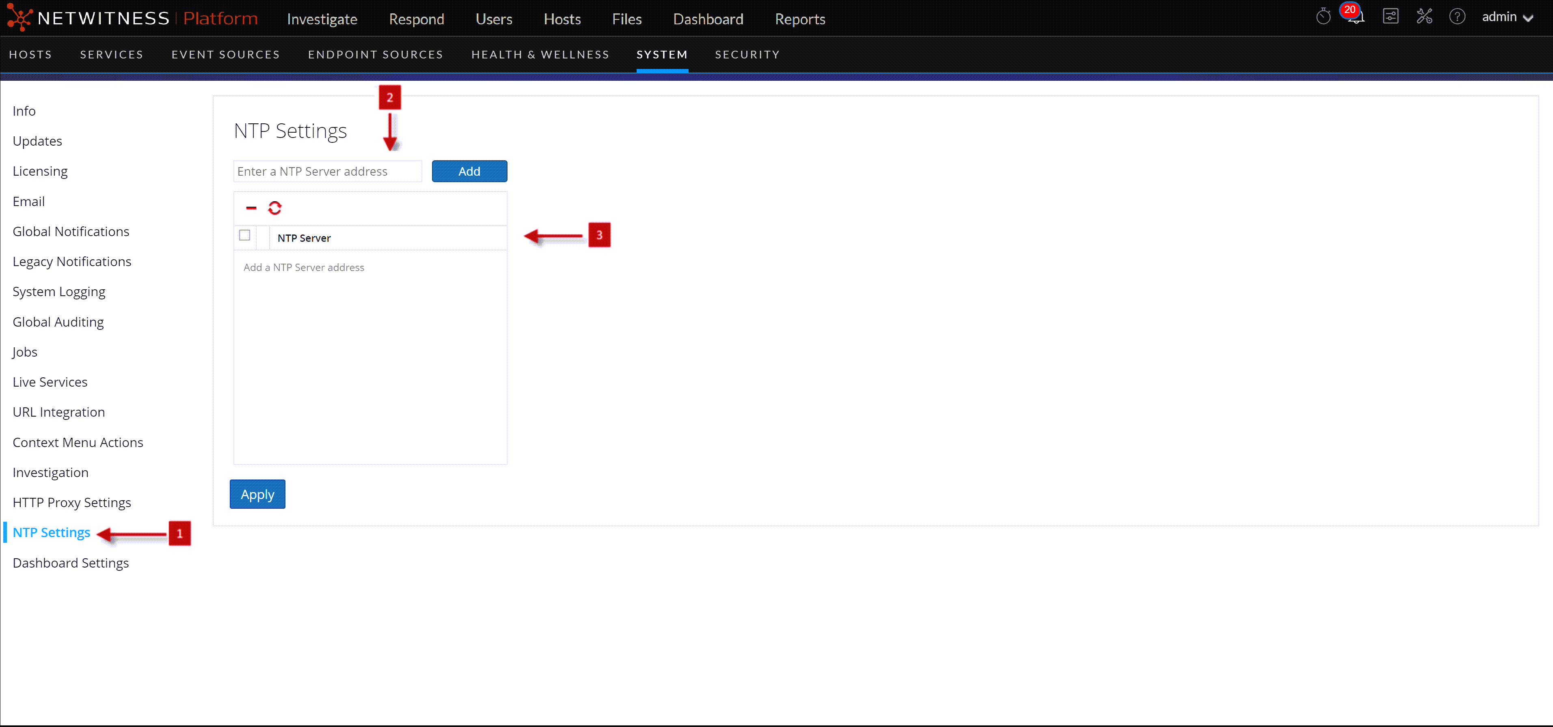Open the Respond menu

point(417,19)
